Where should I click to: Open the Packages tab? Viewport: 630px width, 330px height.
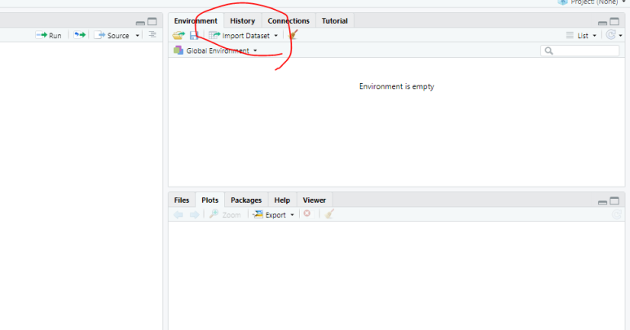pos(246,200)
